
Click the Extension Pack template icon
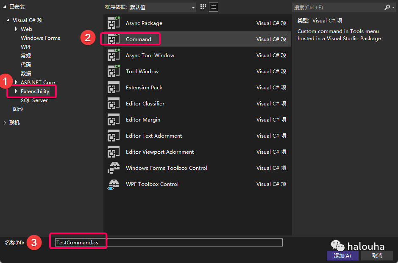click(x=114, y=87)
